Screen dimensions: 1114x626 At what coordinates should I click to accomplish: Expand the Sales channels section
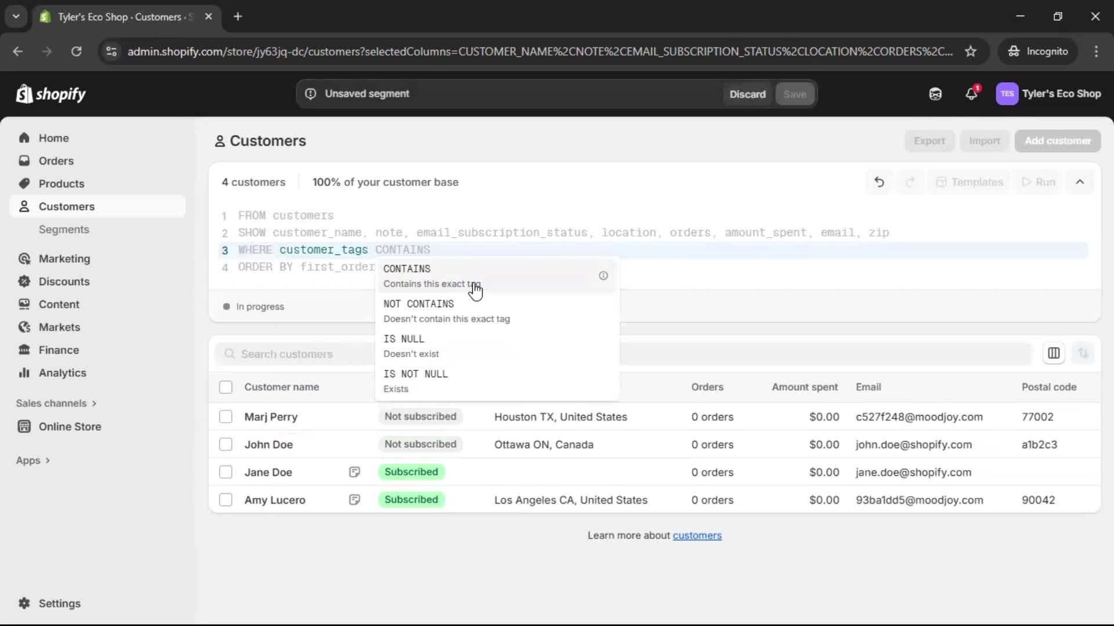(56, 403)
